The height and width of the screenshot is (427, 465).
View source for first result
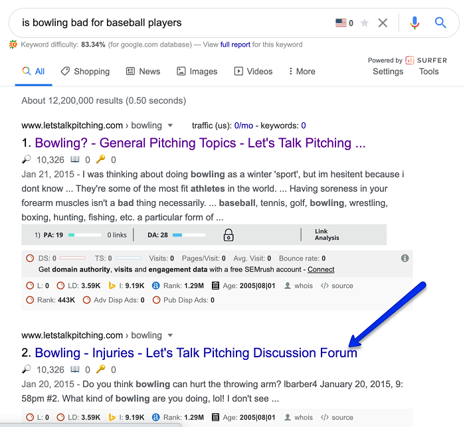[x=337, y=286]
